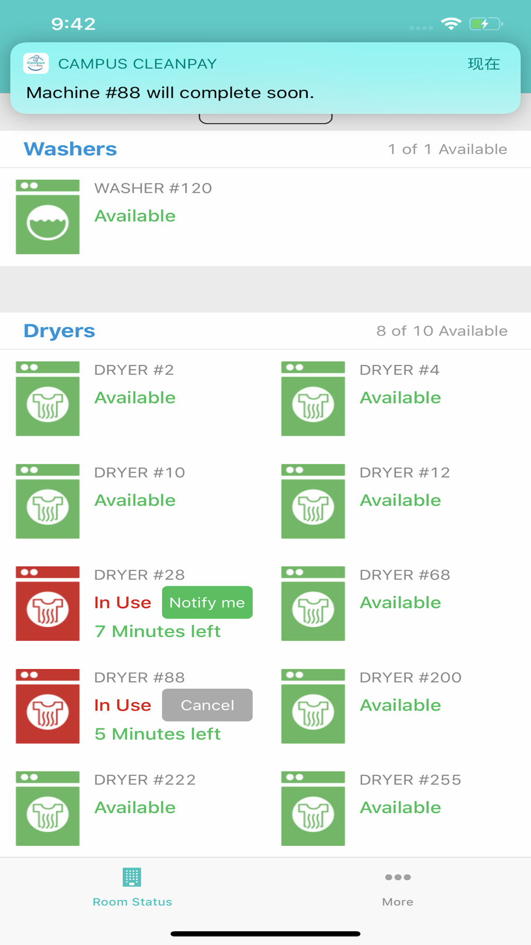Tap the 现在 notification timestamp

[x=484, y=64]
